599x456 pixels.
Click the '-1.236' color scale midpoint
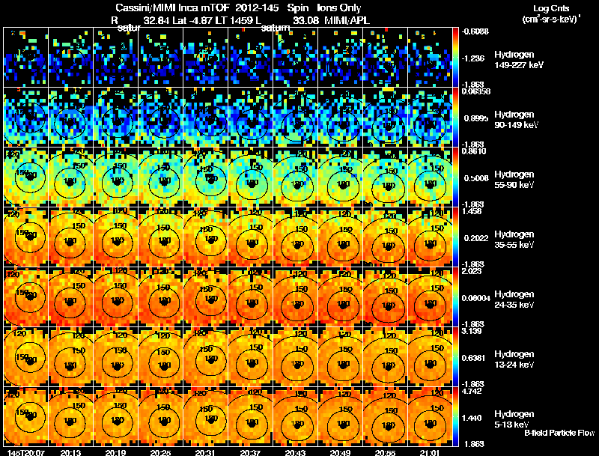474,58
